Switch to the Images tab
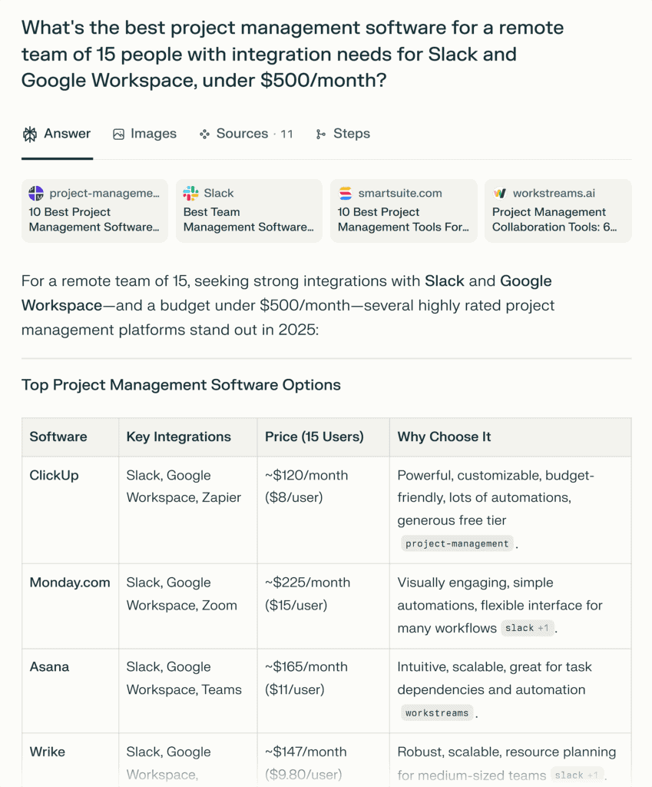 [144, 134]
